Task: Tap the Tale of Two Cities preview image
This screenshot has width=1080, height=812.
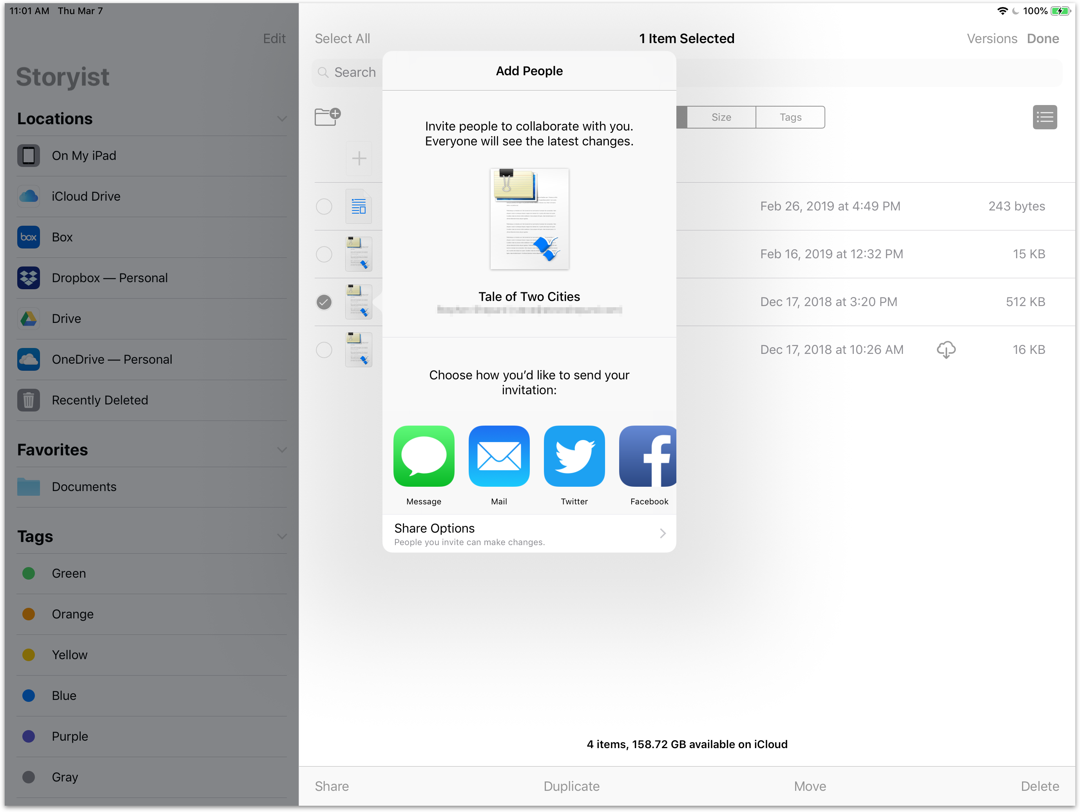Action: tap(529, 219)
